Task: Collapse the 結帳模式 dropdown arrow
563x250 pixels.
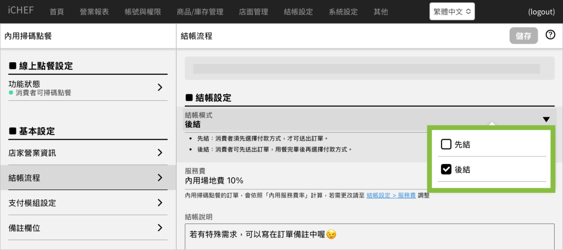Action: pos(545,119)
